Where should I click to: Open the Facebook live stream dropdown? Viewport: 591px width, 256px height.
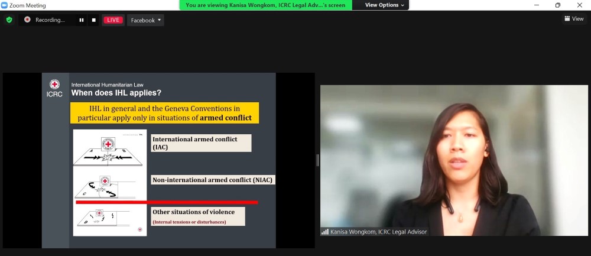(145, 20)
